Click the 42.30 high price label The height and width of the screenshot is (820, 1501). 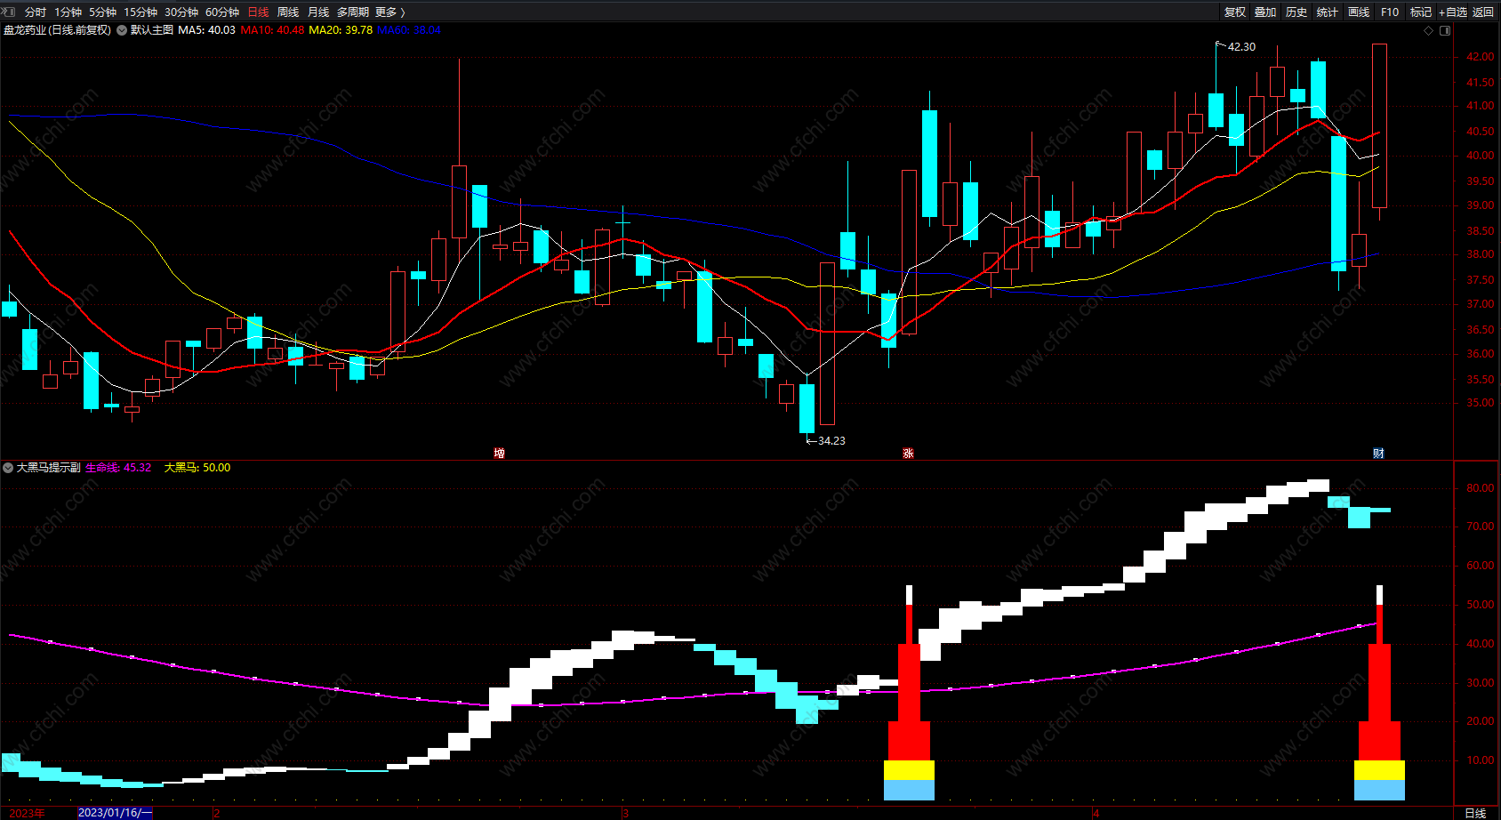point(1241,47)
